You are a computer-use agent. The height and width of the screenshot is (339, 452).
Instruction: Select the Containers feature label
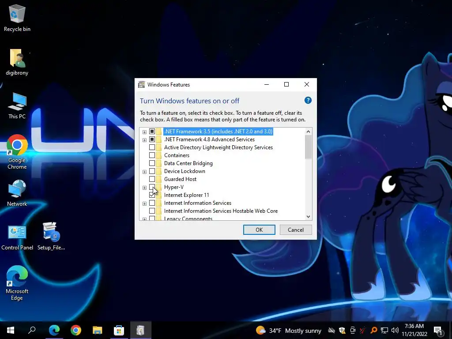[x=177, y=155]
